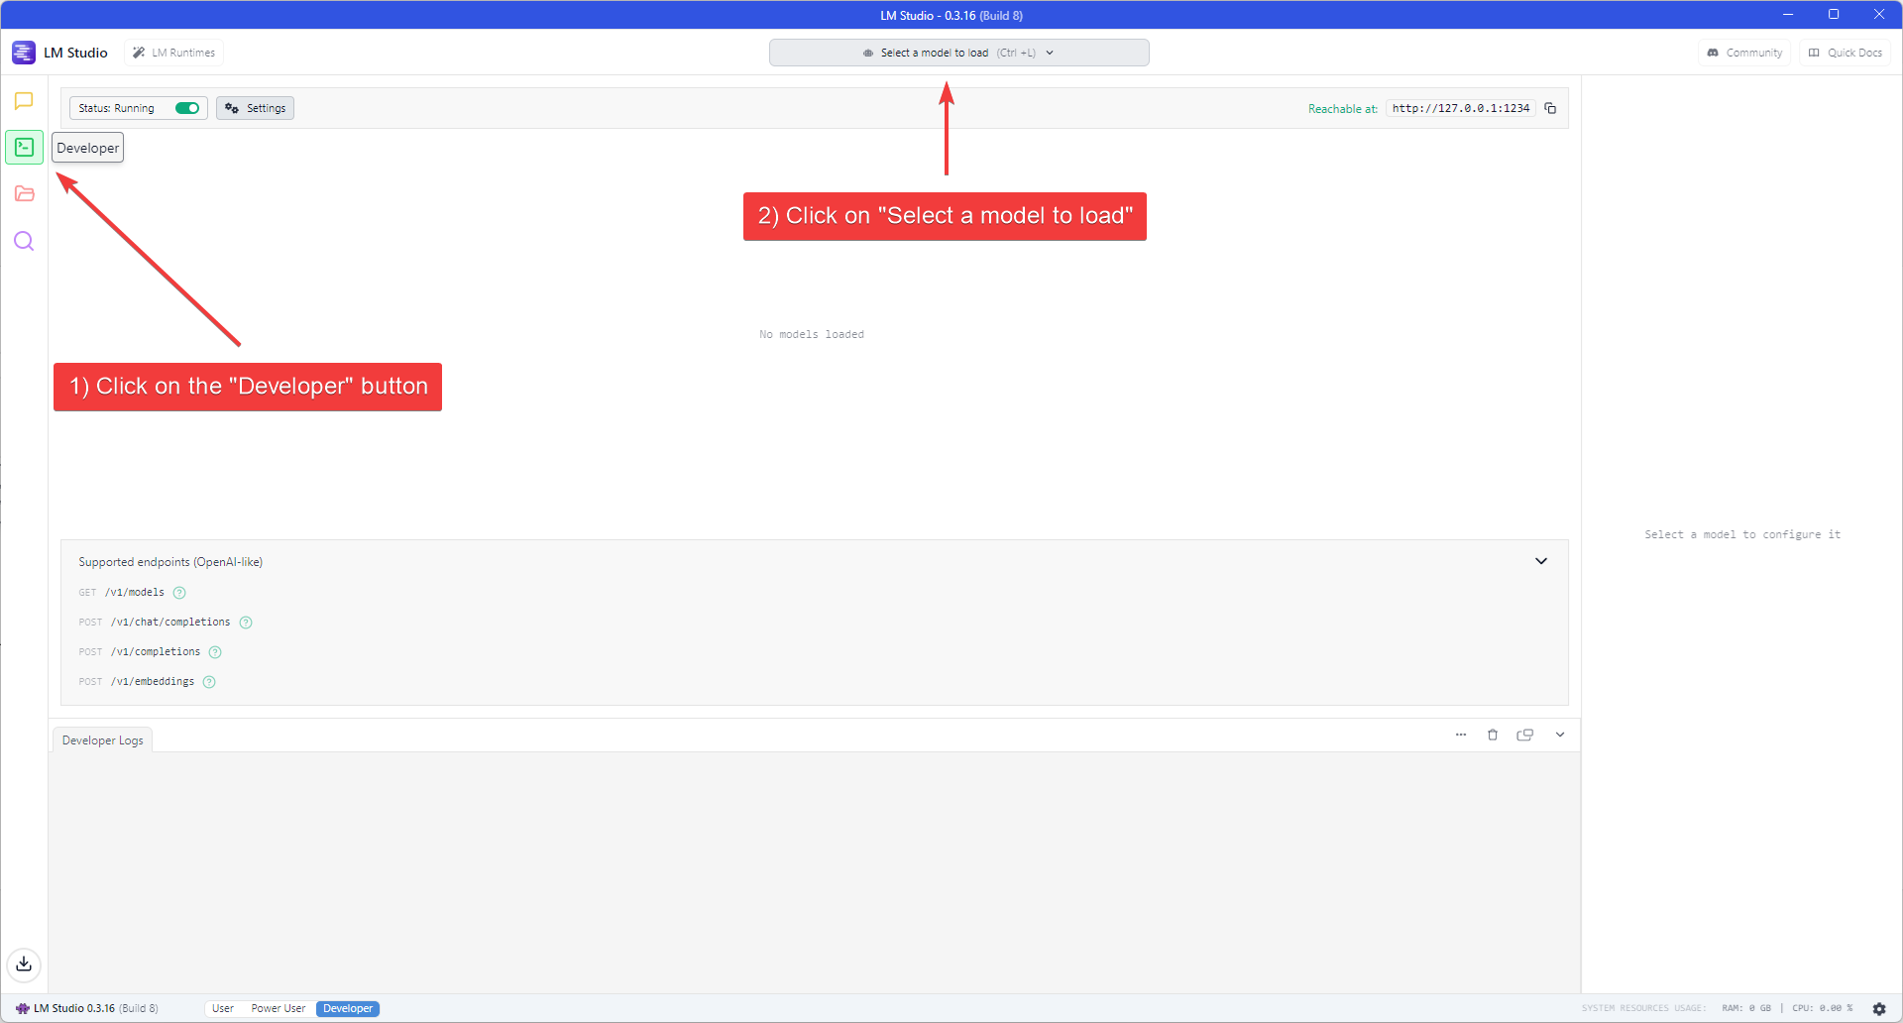
Task: Show help for /v1/embeddings endpoint
Action: pyautogui.click(x=209, y=682)
